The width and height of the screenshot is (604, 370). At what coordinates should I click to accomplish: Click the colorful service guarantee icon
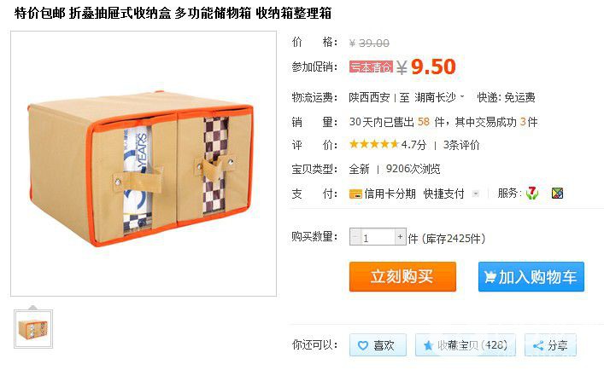[557, 193]
